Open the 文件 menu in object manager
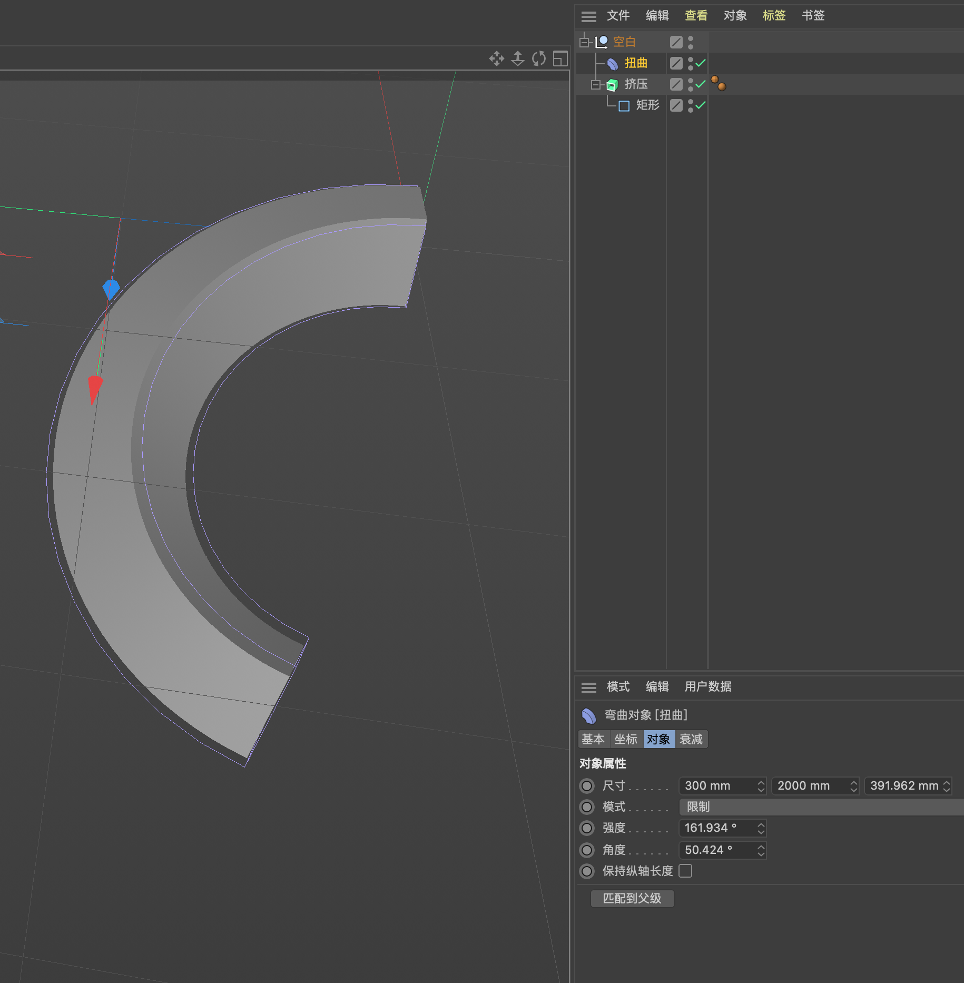Screen dimensions: 964x983 point(618,16)
